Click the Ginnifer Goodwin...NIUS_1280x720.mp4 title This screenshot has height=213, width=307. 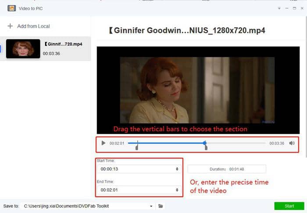click(x=187, y=31)
